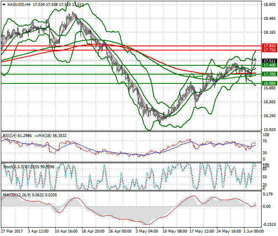Select the RSI(14) 61.2986 indicator label
278x236 pixels.
click(17, 136)
